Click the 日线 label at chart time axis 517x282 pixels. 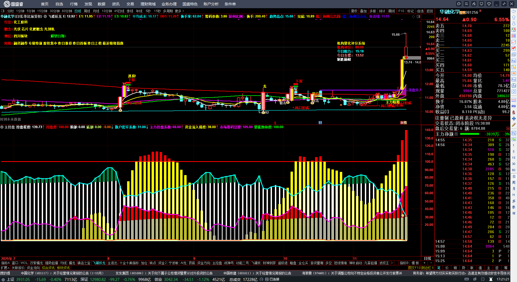(x=428, y=258)
